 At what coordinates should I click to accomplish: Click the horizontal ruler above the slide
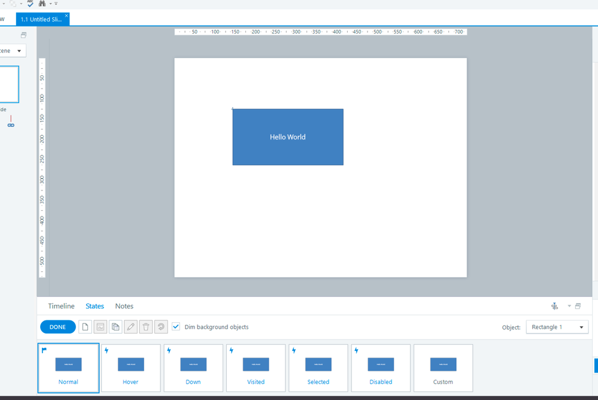coord(321,32)
